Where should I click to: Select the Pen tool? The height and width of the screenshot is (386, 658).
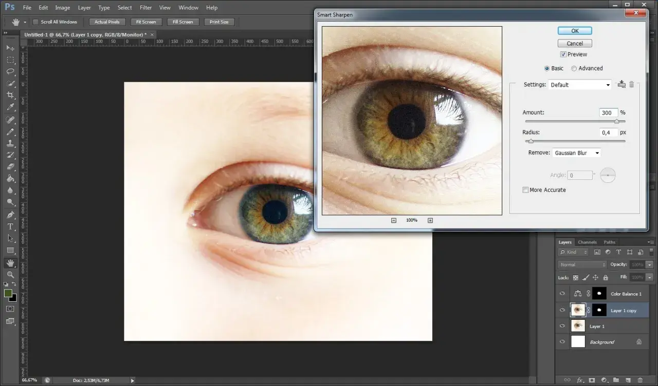(x=10, y=215)
